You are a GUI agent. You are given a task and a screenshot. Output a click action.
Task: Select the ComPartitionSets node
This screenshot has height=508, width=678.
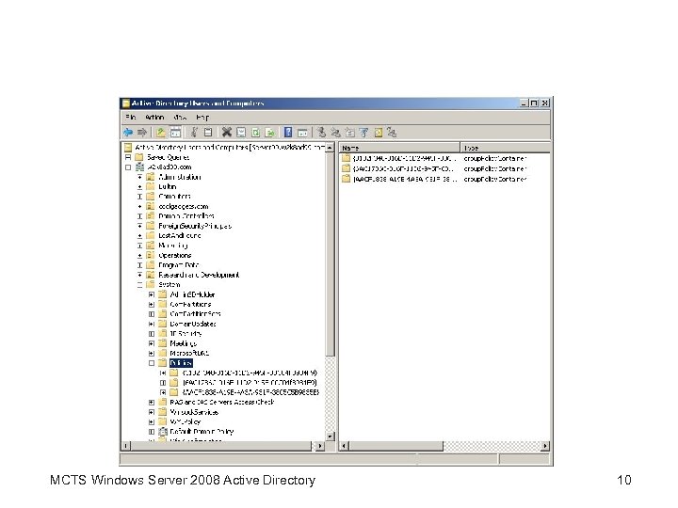point(196,314)
